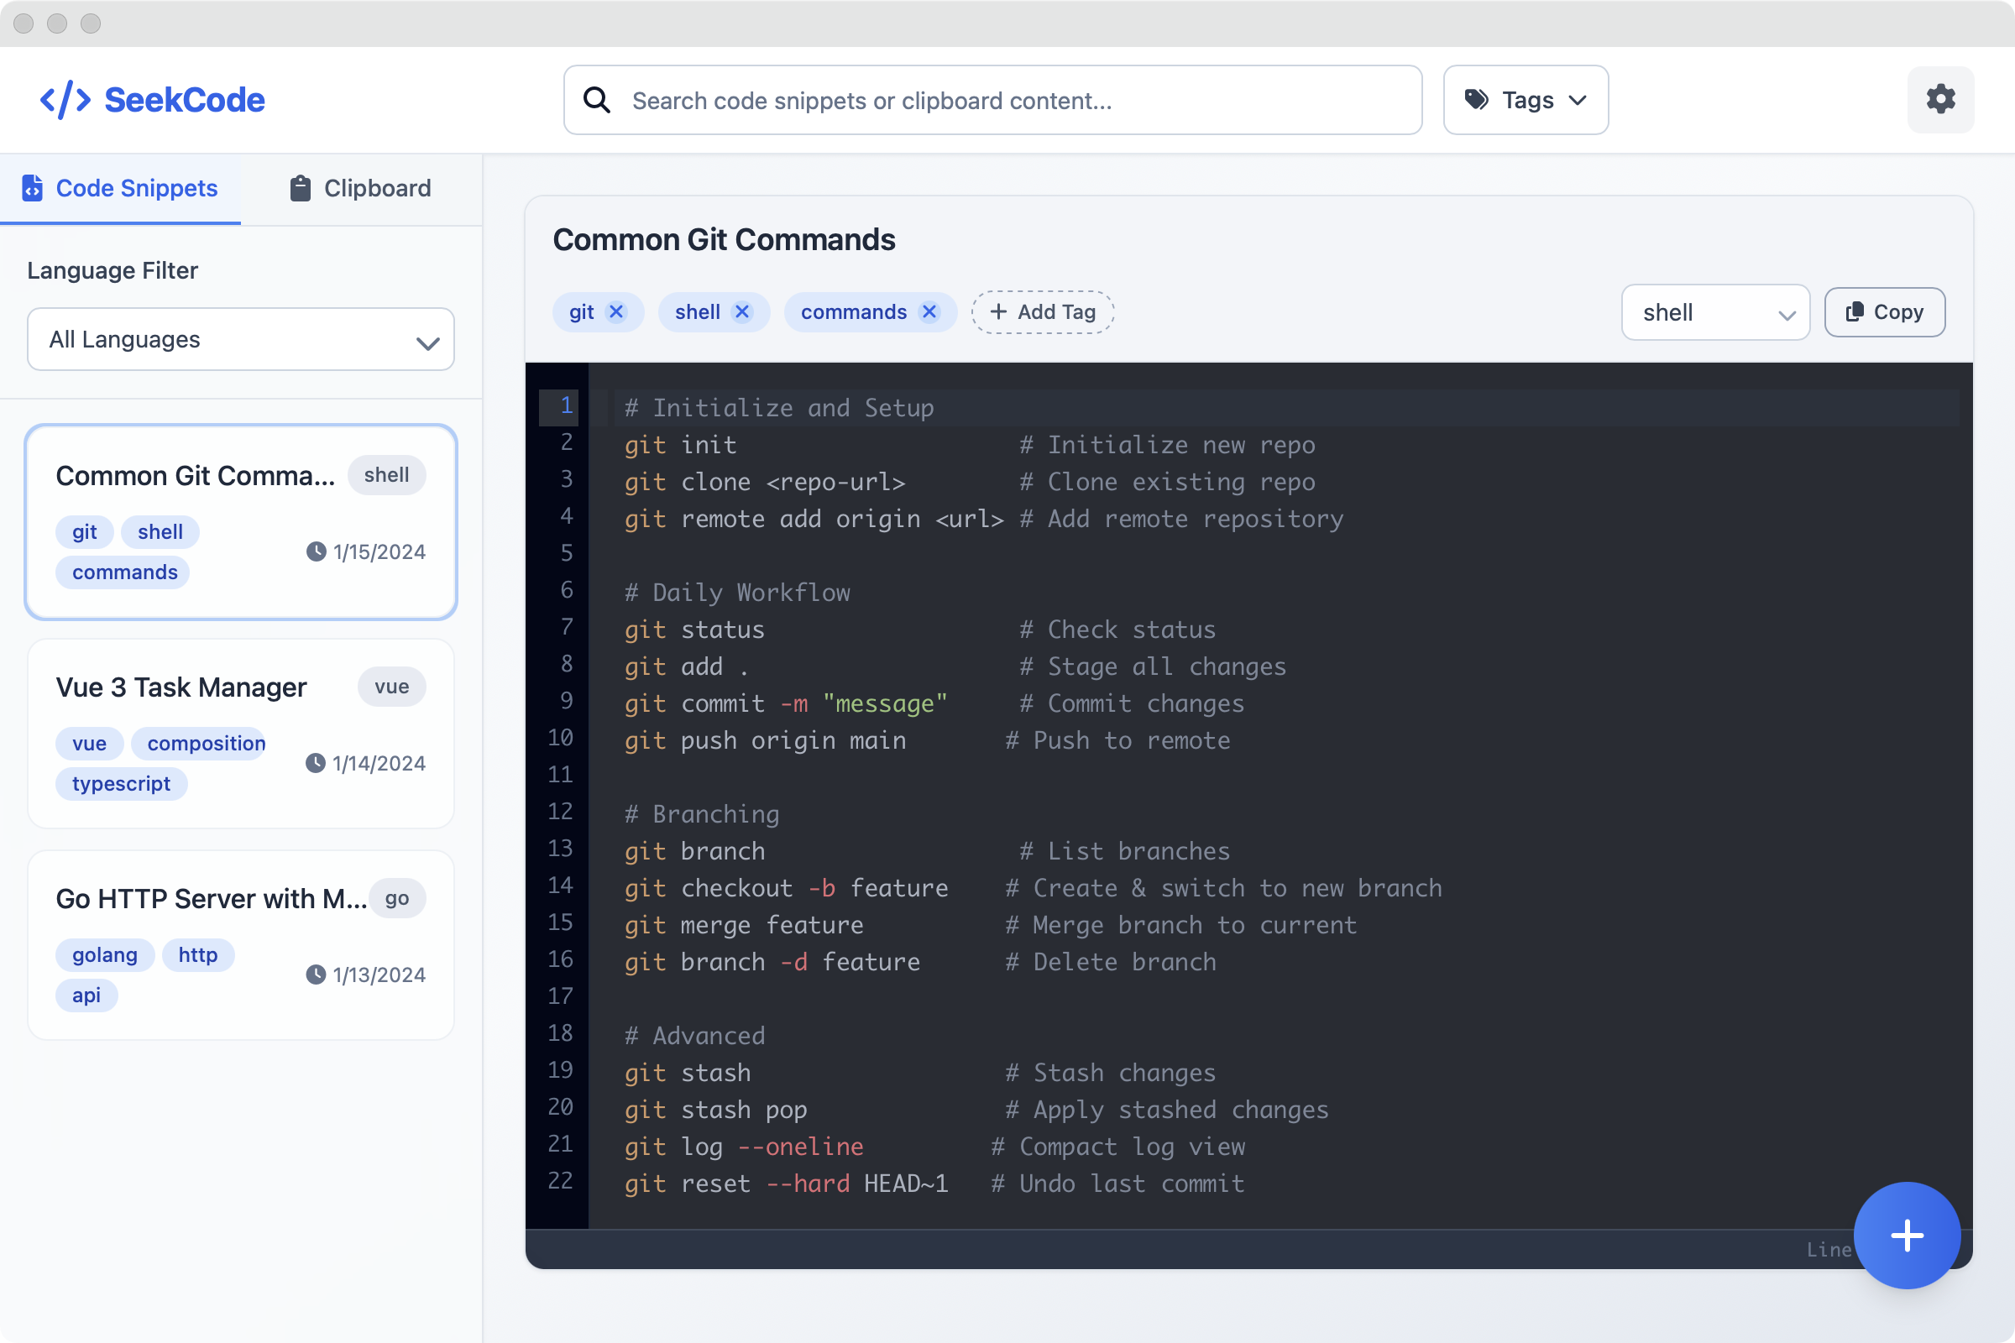The width and height of the screenshot is (2015, 1343).
Task: Click the Code Snippets document icon
Action: tap(33, 187)
